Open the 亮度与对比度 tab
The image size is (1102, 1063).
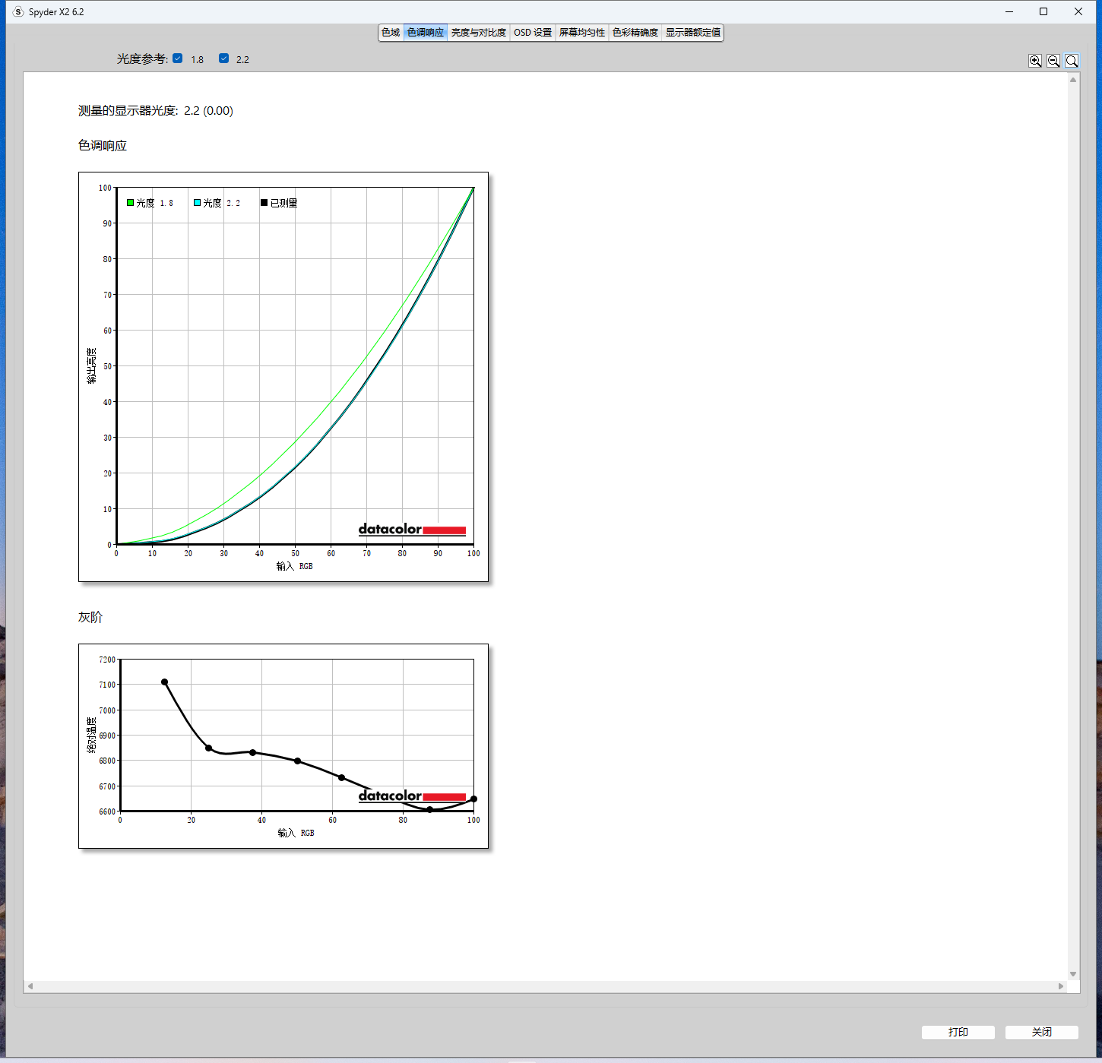[478, 33]
